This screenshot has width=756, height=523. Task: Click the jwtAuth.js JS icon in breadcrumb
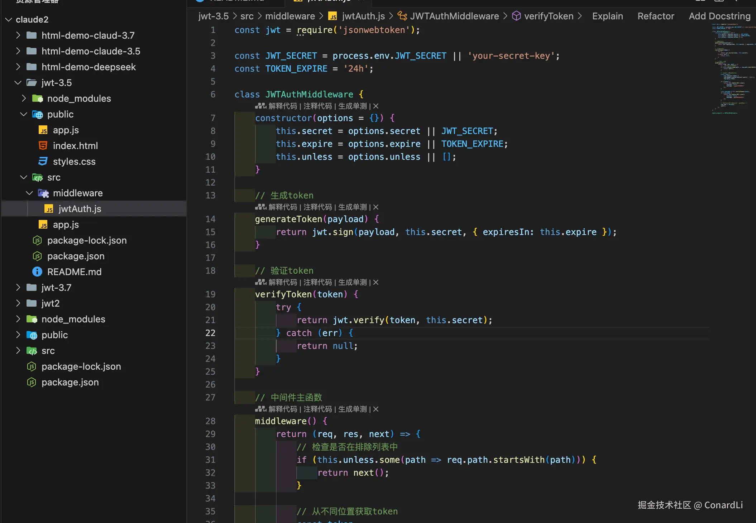point(333,16)
